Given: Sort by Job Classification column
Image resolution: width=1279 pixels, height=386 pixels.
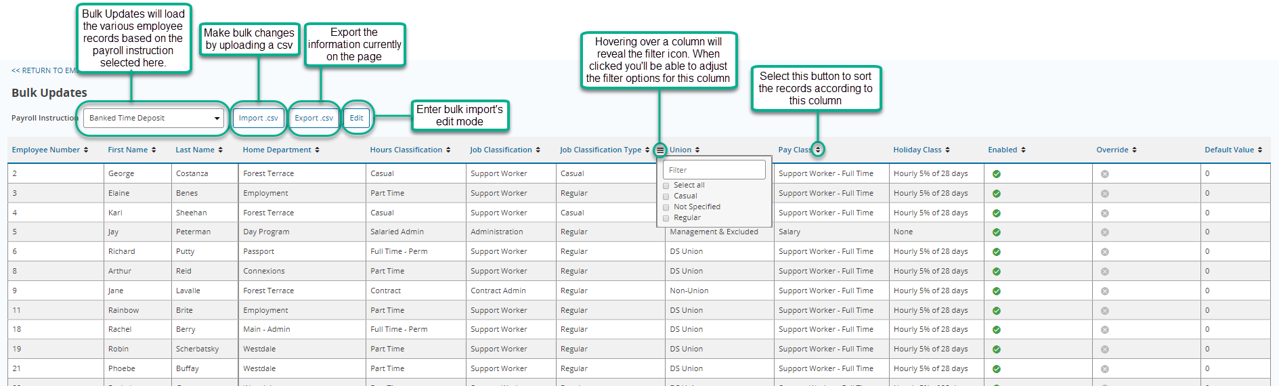Looking at the screenshot, I should pos(538,150).
